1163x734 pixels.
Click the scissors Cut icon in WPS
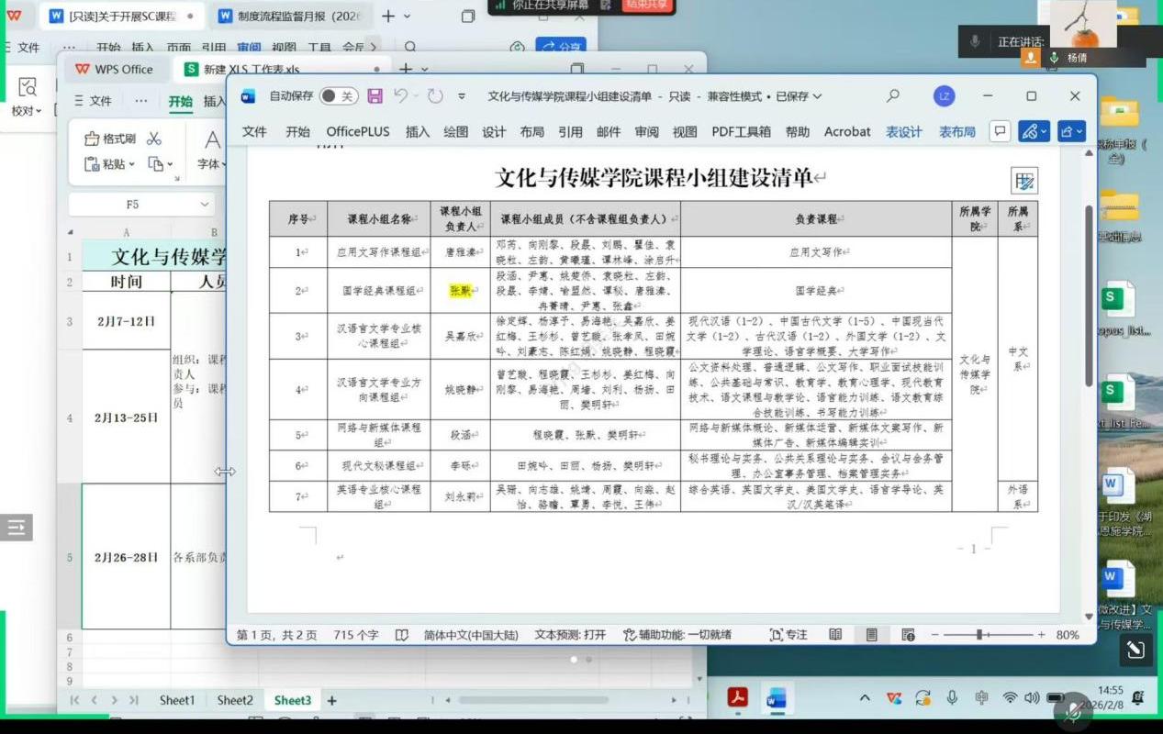(x=154, y=139)
